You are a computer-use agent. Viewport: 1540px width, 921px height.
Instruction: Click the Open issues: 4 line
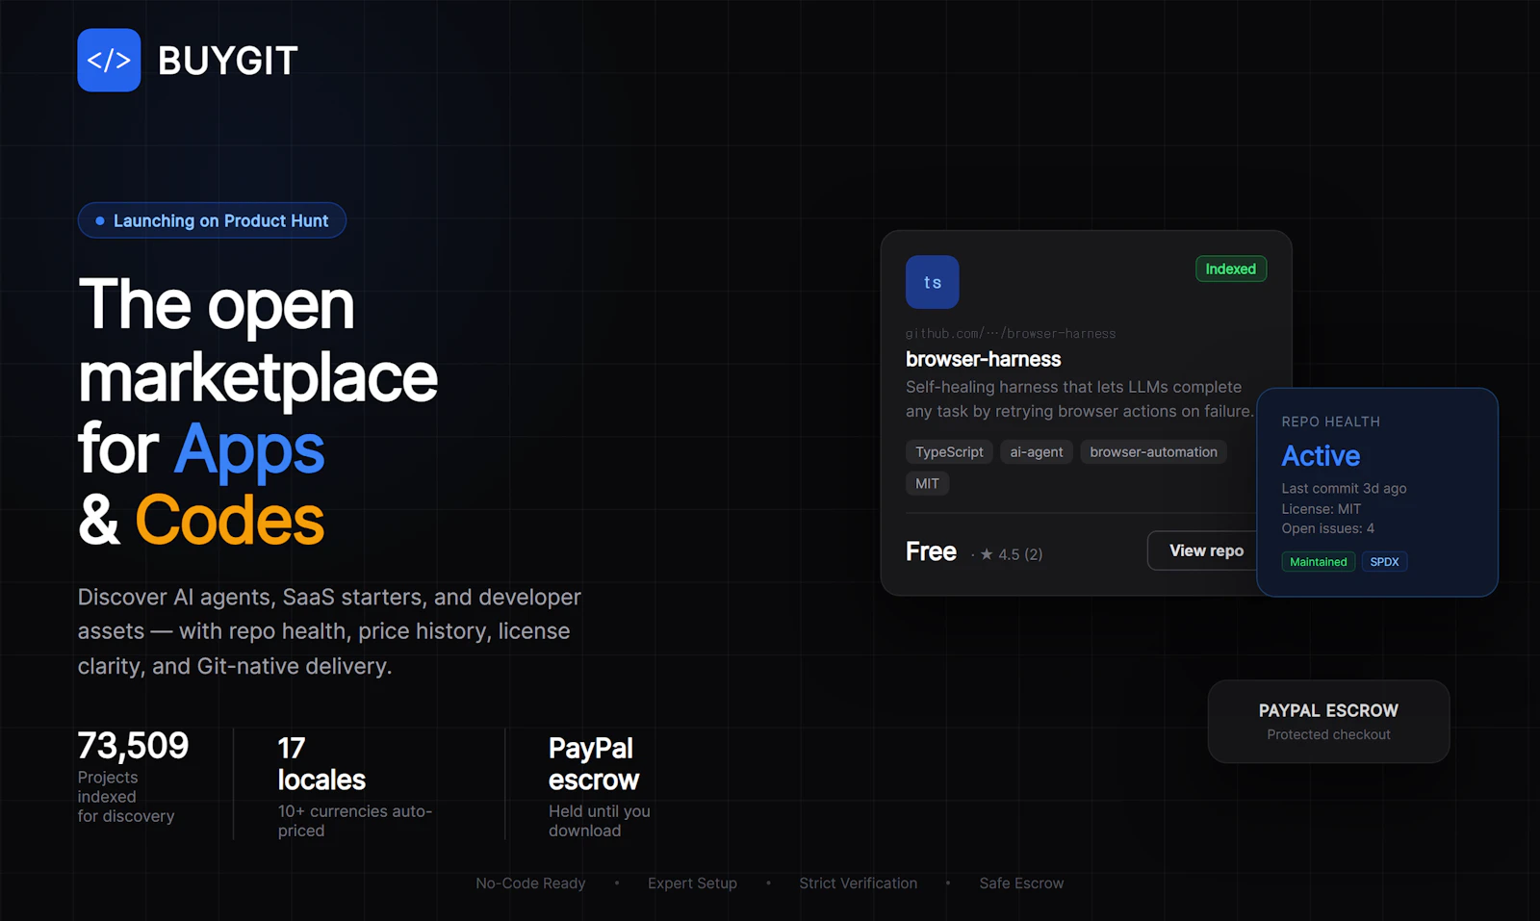[1327, 528]
